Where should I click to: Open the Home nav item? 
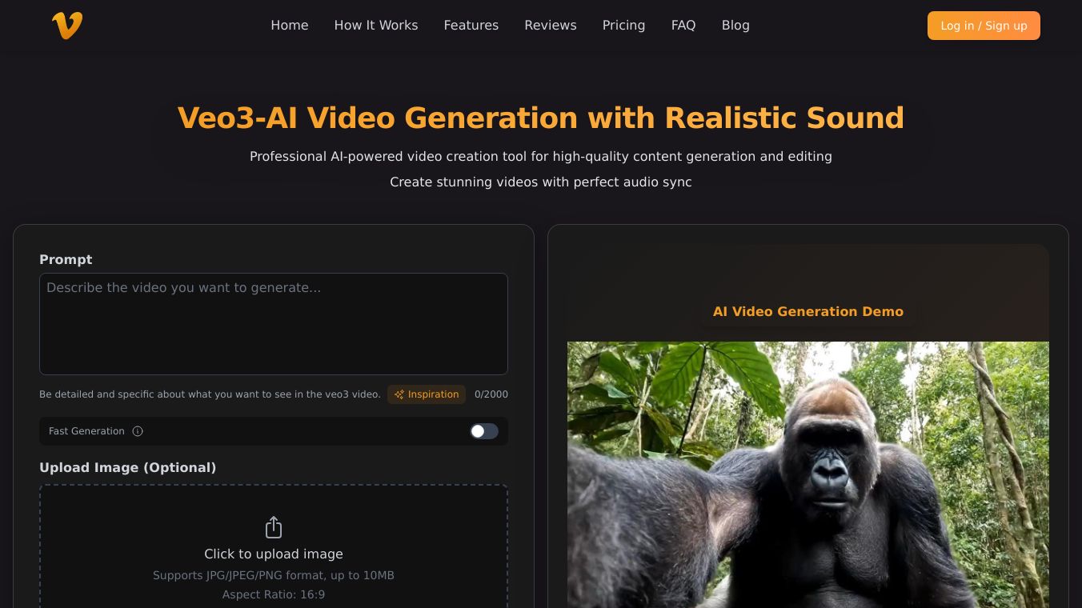[x=290, y=26]
